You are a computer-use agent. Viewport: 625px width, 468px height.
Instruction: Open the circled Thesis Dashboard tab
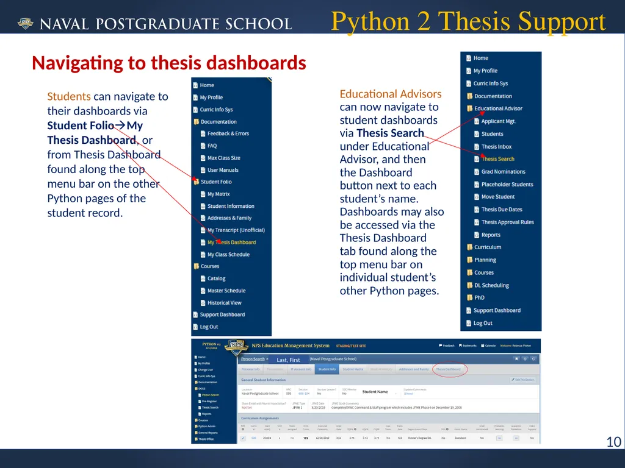tap(448, 369)
